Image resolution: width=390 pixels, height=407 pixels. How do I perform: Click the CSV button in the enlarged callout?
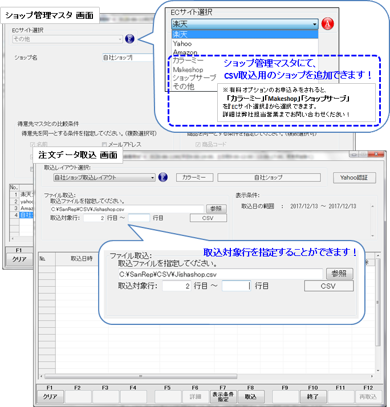[328, 286]
